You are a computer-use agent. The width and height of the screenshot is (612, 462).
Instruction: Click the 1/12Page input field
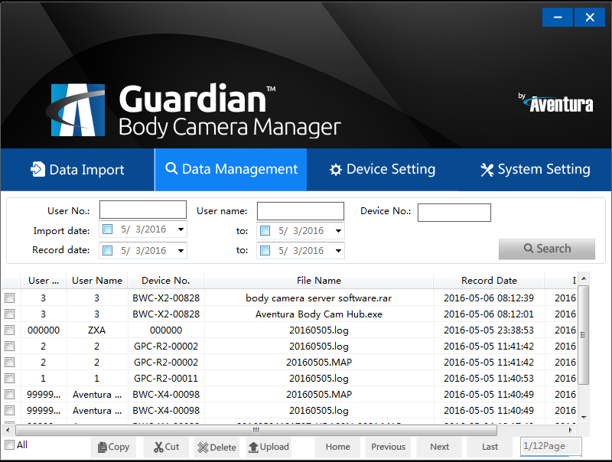click(x=550, y=446)
